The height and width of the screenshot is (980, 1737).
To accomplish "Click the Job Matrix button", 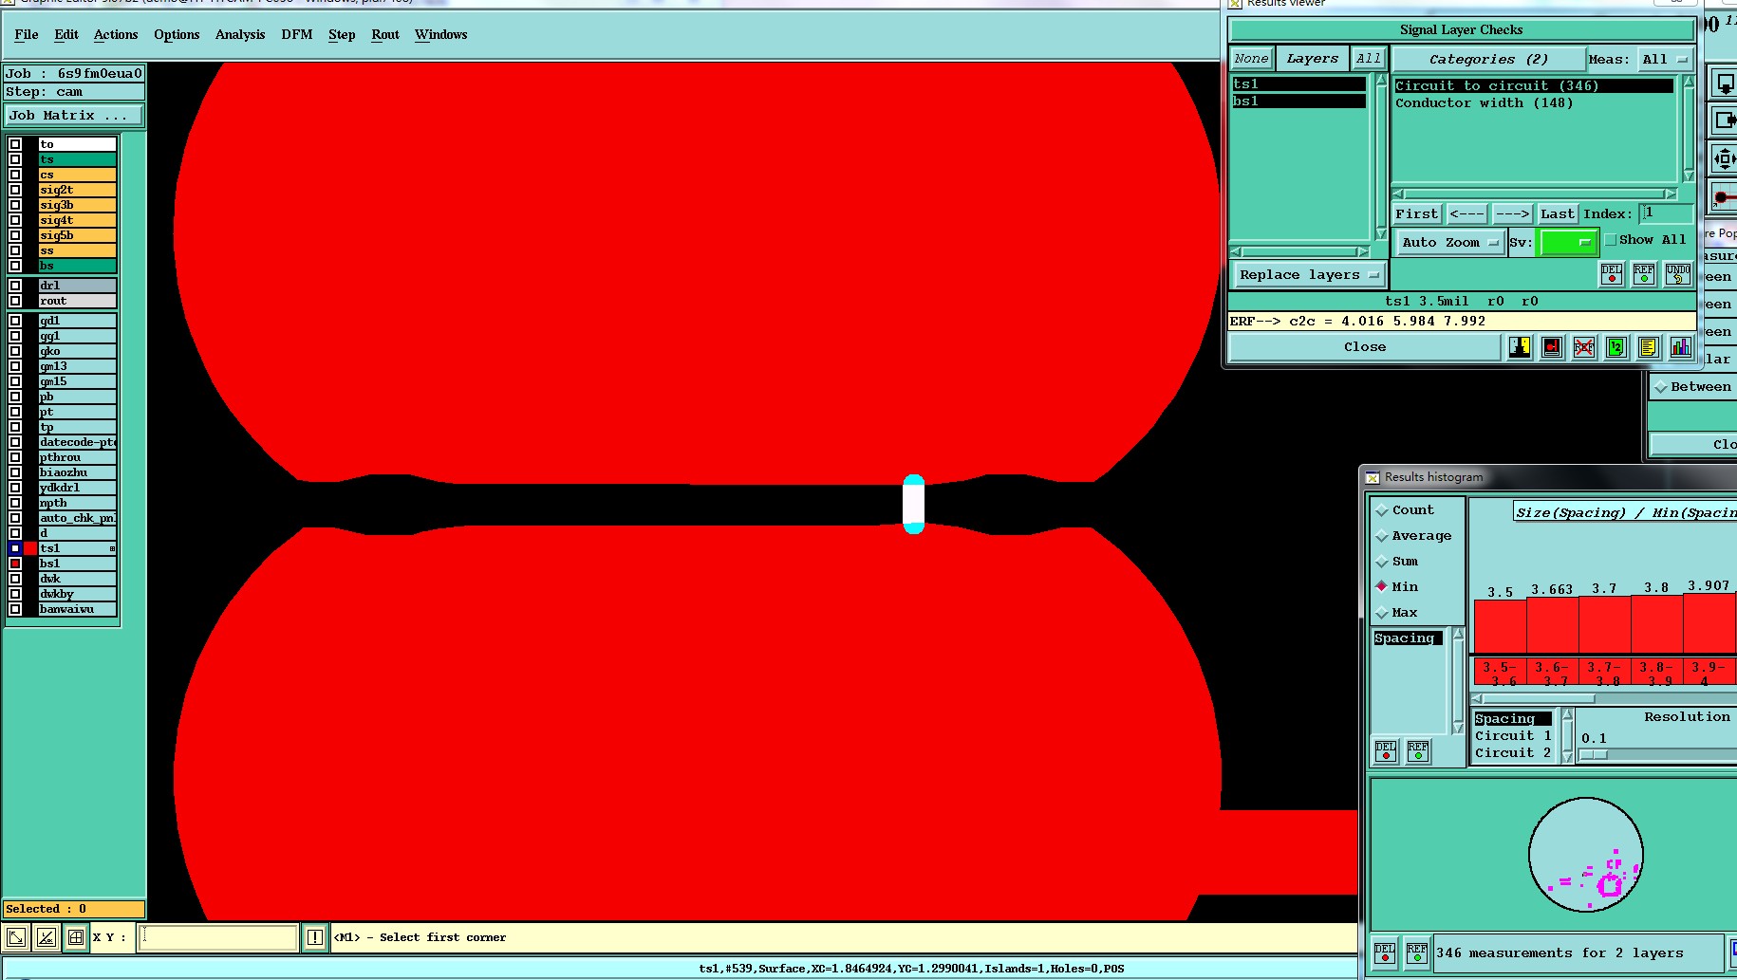I will [74, 115].
